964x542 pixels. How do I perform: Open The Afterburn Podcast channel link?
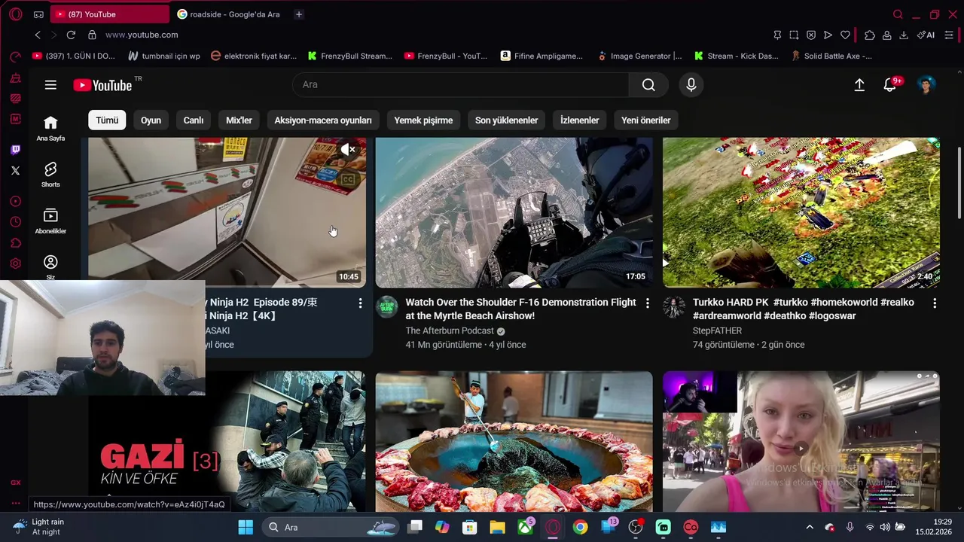450,331
